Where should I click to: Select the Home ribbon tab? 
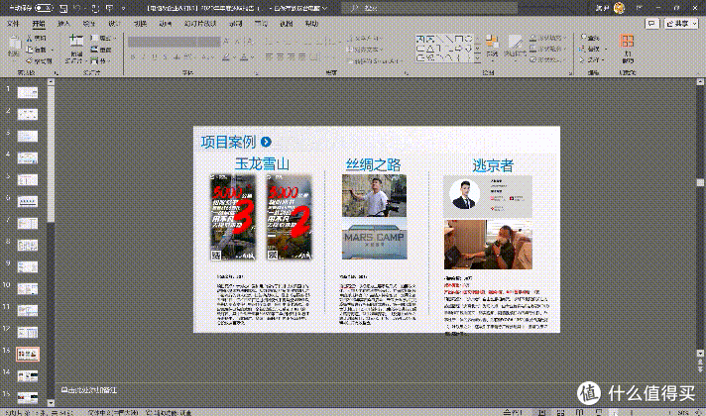[39, 24]
